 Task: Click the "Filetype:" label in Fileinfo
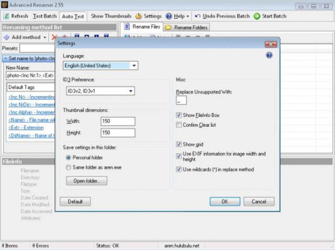(x=29, y=184)
